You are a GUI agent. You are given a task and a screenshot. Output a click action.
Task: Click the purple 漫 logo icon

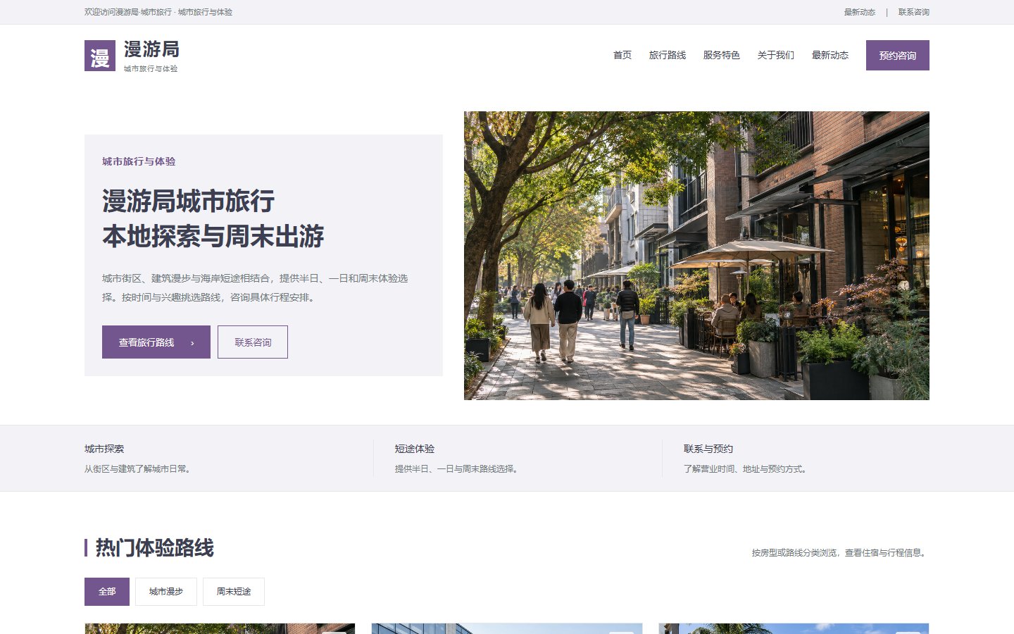100,56
